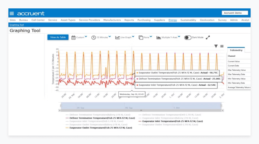Open the Admin menu
The height and width of the screenshot is (144, 259).
(234, 20)
